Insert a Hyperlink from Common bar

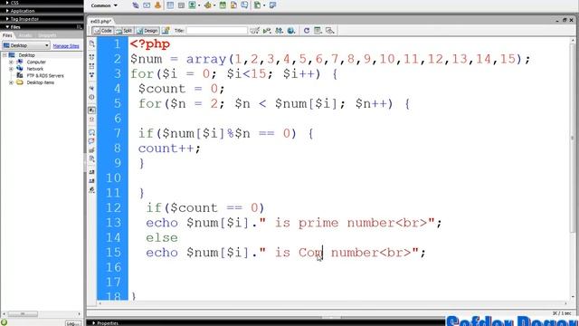coord(136,5)
